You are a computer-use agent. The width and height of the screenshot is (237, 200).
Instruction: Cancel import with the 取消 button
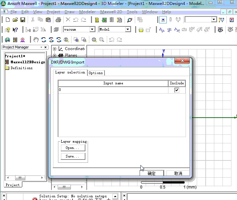tap(178, 173)
